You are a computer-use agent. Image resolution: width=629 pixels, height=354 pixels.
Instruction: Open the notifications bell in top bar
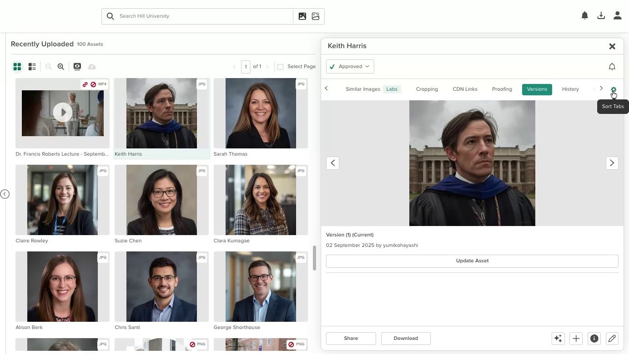tap(585, 16)
